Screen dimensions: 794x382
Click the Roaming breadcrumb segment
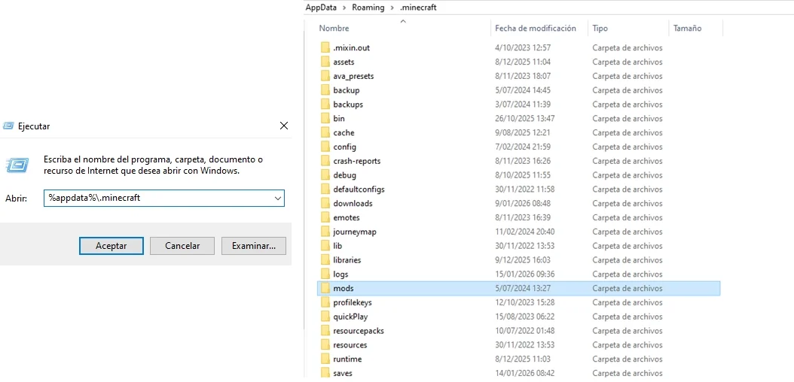pyautogui.click(x=368, y=7)
